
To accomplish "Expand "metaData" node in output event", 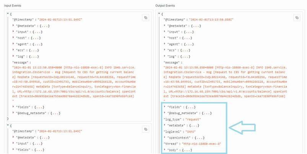I will (165, 125).
